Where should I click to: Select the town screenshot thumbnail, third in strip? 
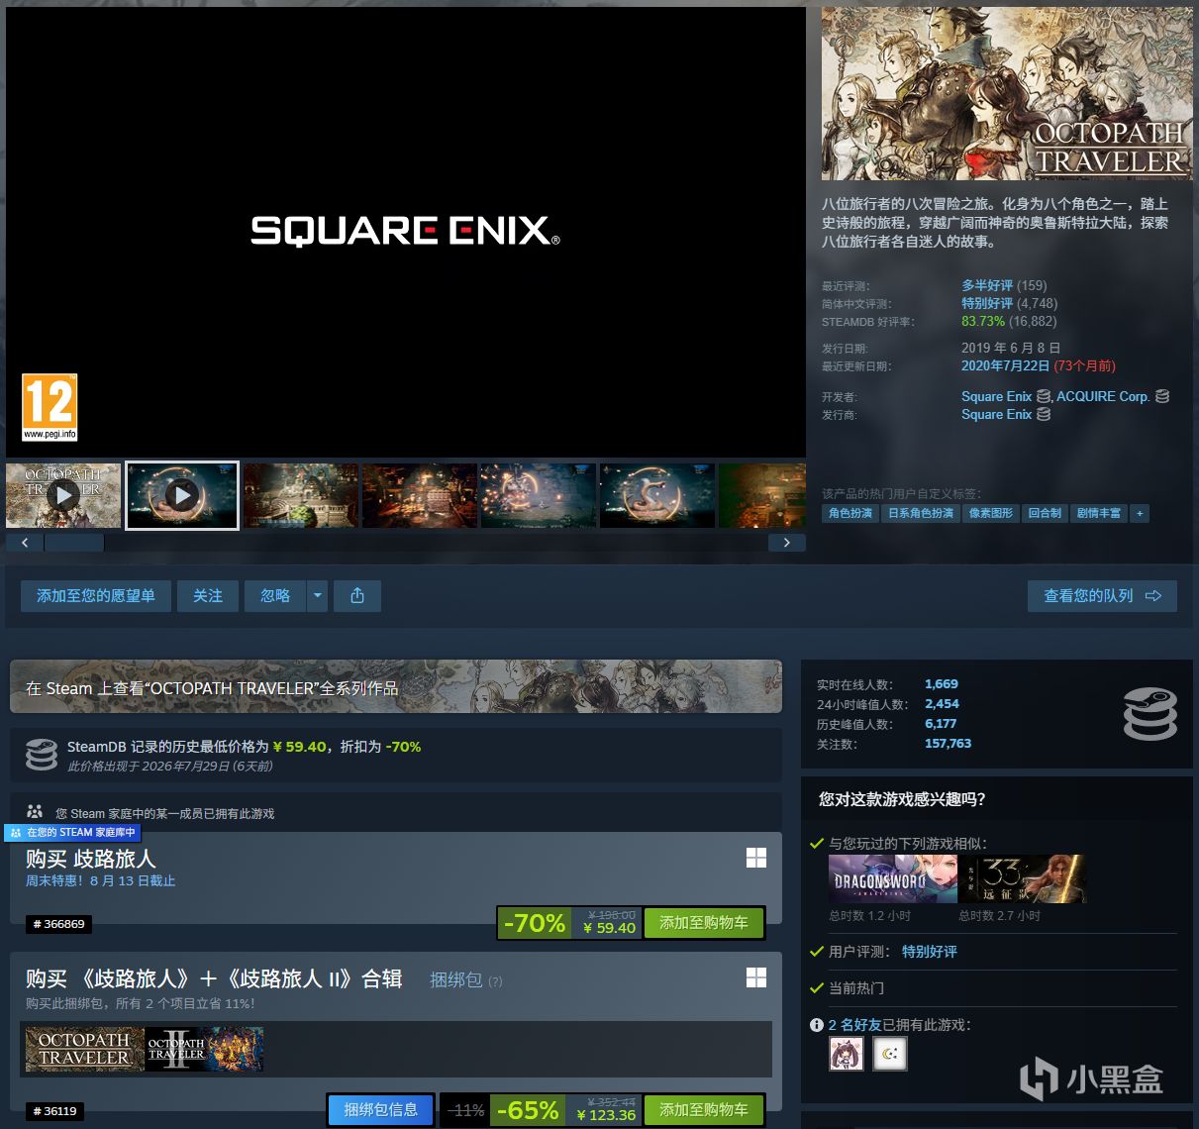pos(301,495)
